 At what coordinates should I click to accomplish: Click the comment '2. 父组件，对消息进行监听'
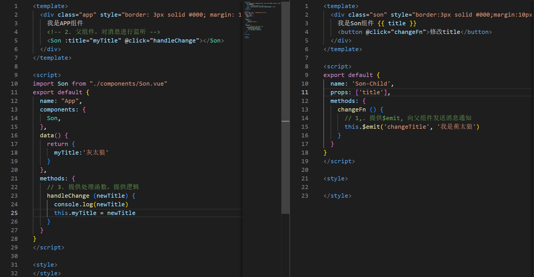[104, 32]
